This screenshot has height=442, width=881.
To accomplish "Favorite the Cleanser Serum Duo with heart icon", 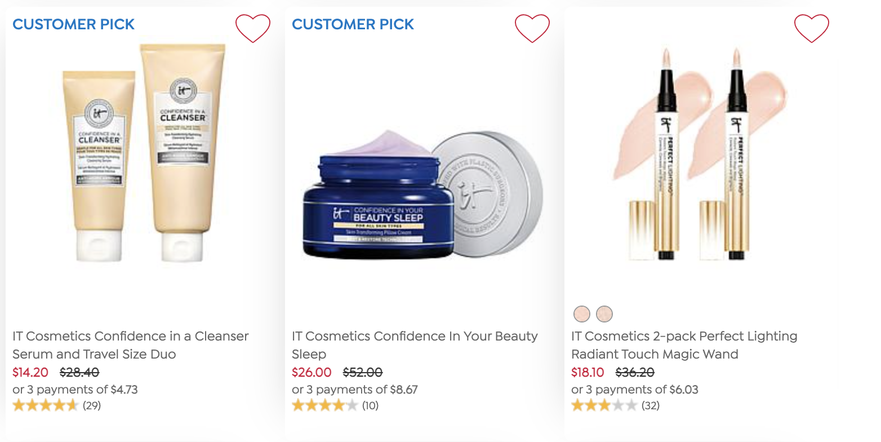I will pos(253,28).
